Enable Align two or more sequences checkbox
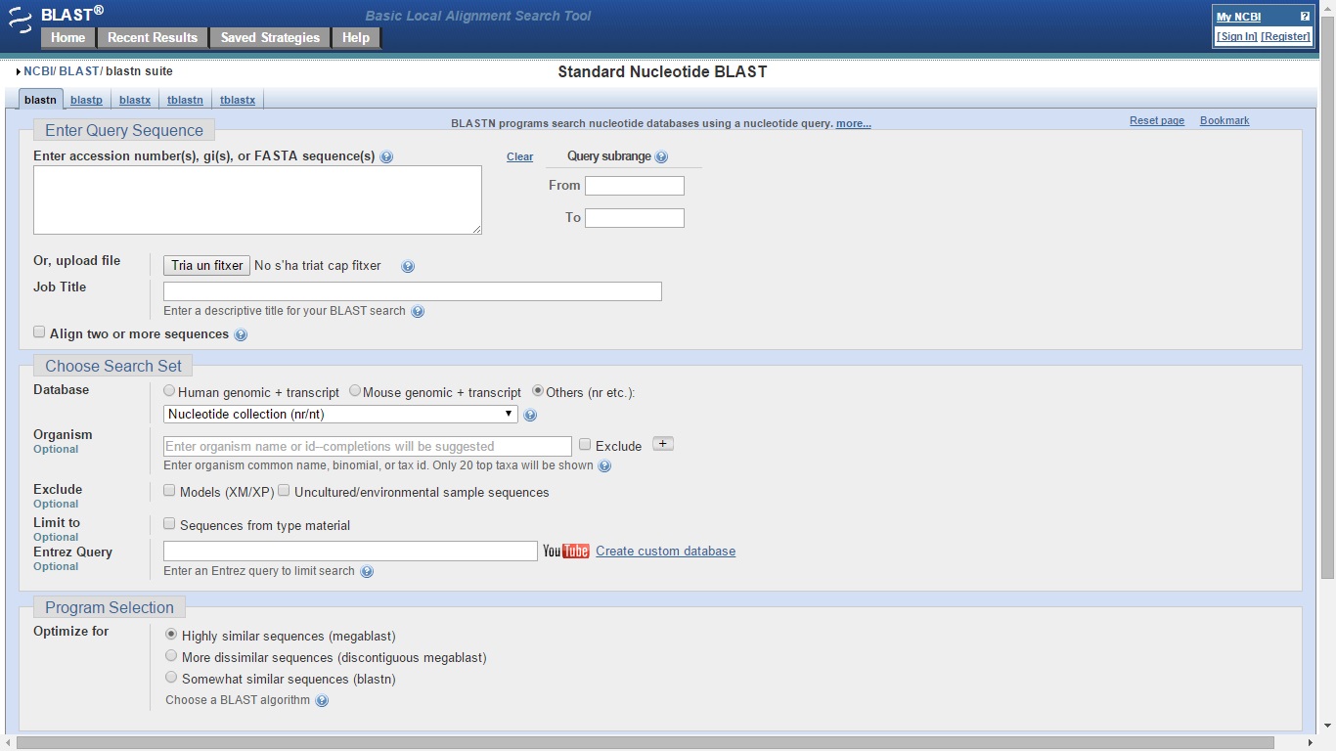The height and width of the screenshot is (751, 1336). tap(39, 332)
